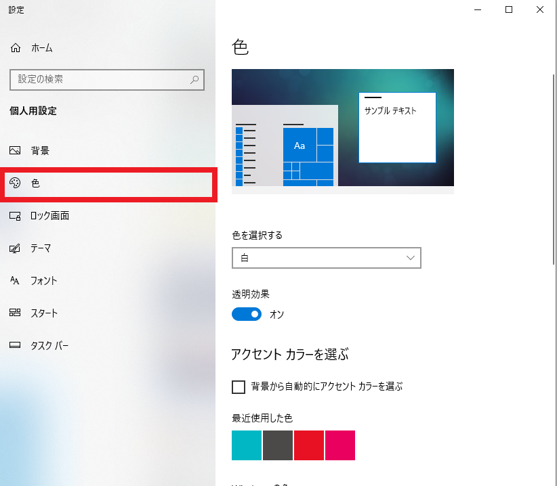The width and height of the screenshot is (557, 486).
Task: Click the chevron of the 白 combo box
Action: point(410,258)
